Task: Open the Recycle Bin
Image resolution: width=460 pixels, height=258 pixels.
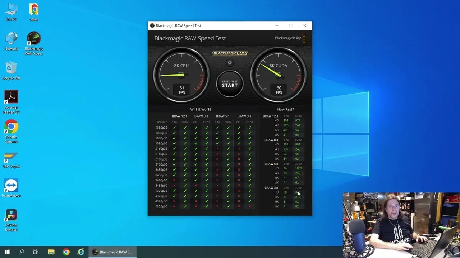Action: pyautogui.click(x=11, y=71)
